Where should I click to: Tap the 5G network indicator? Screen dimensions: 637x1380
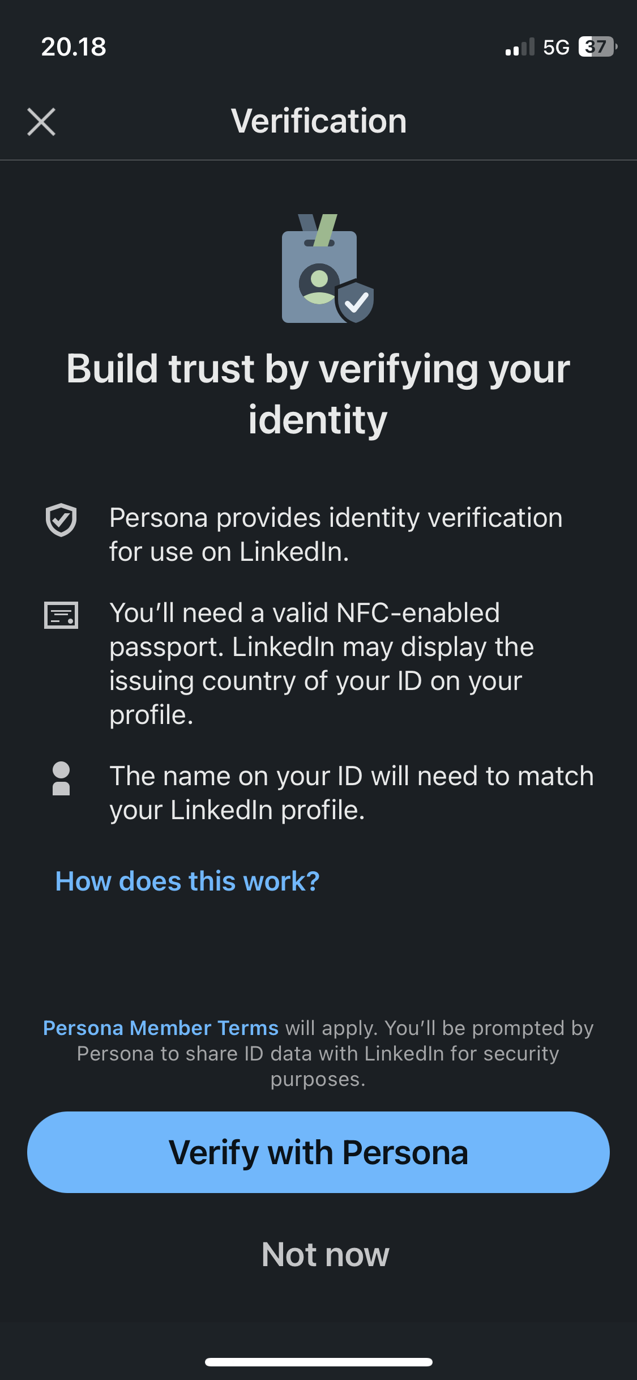tap(555, 48)
